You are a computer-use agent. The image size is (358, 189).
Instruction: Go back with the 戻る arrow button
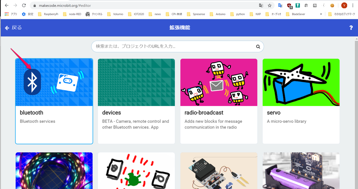pos(13,28)
